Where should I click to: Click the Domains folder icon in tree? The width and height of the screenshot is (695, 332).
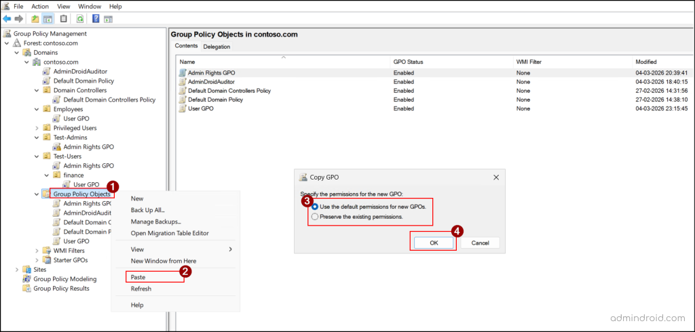[x=27, y=53]
